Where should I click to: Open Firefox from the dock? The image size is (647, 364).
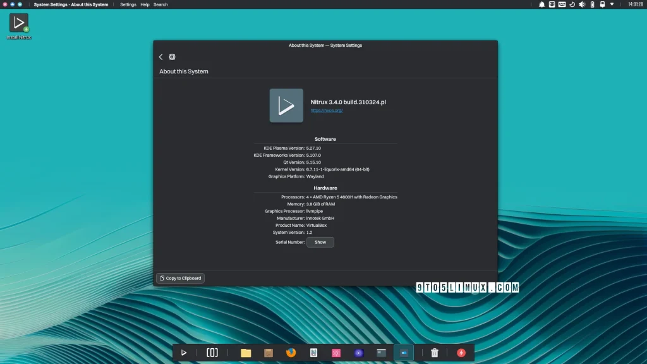click(291, 353)
